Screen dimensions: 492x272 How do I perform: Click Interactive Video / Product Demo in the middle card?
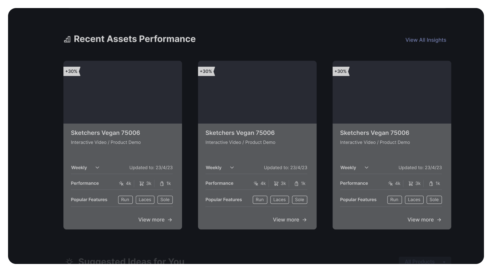click(x=240, y=142)
